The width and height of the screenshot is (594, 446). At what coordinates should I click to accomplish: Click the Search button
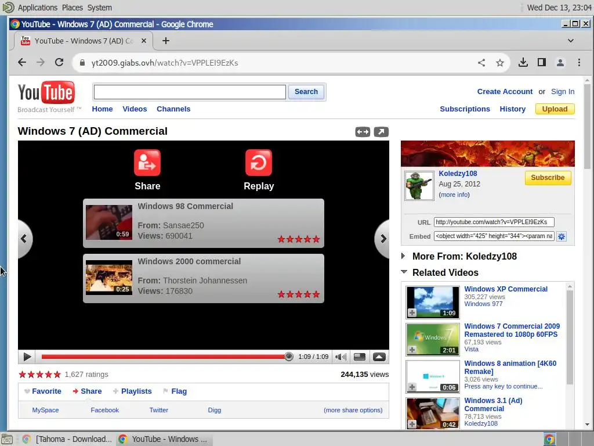point(306,92)
